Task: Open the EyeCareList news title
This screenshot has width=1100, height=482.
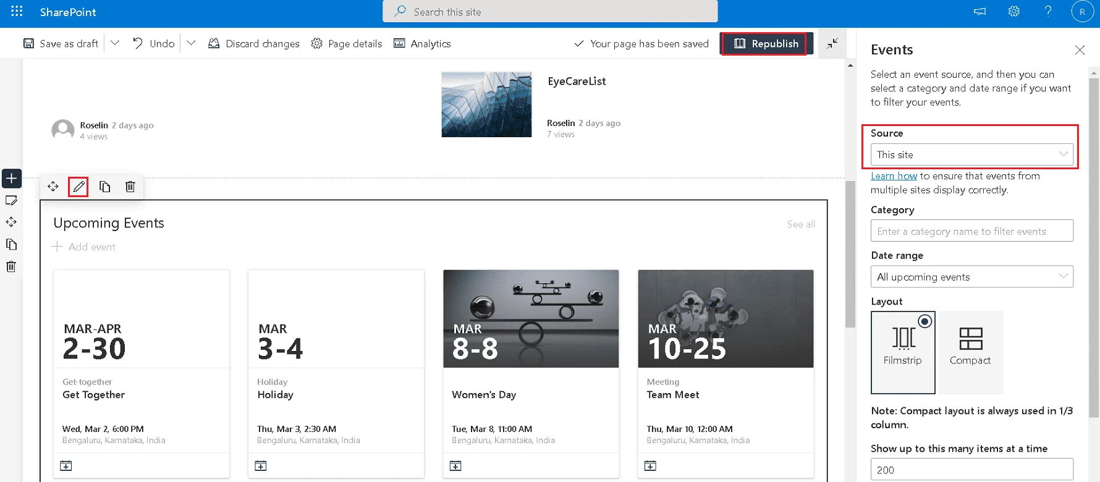Action: (x=577, y=81)
